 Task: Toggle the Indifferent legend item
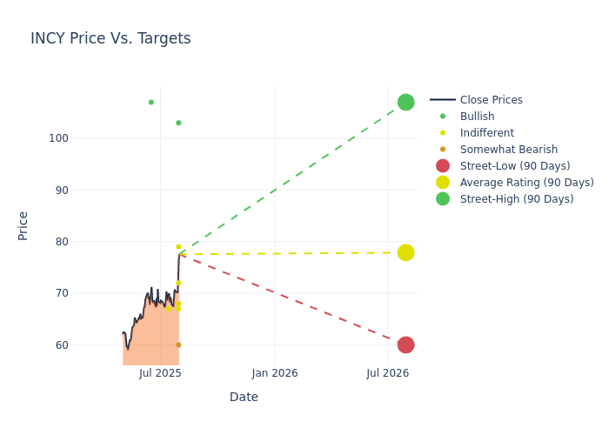(486, 133)
